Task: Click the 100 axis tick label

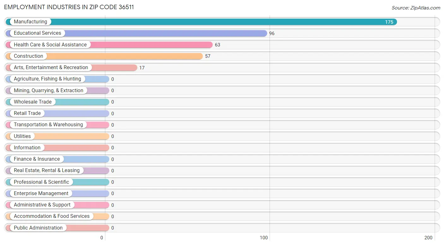Action: (x=264, y=238)
